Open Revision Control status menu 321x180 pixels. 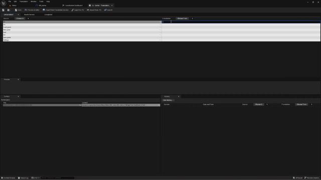point(312,178)
